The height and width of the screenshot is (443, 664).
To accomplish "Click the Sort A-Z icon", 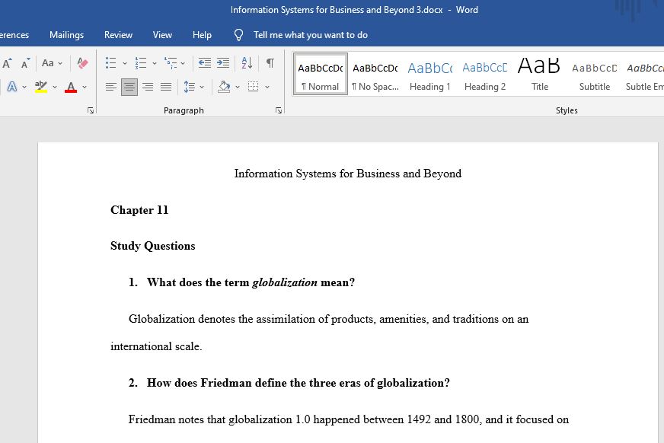I will [247, 63].
